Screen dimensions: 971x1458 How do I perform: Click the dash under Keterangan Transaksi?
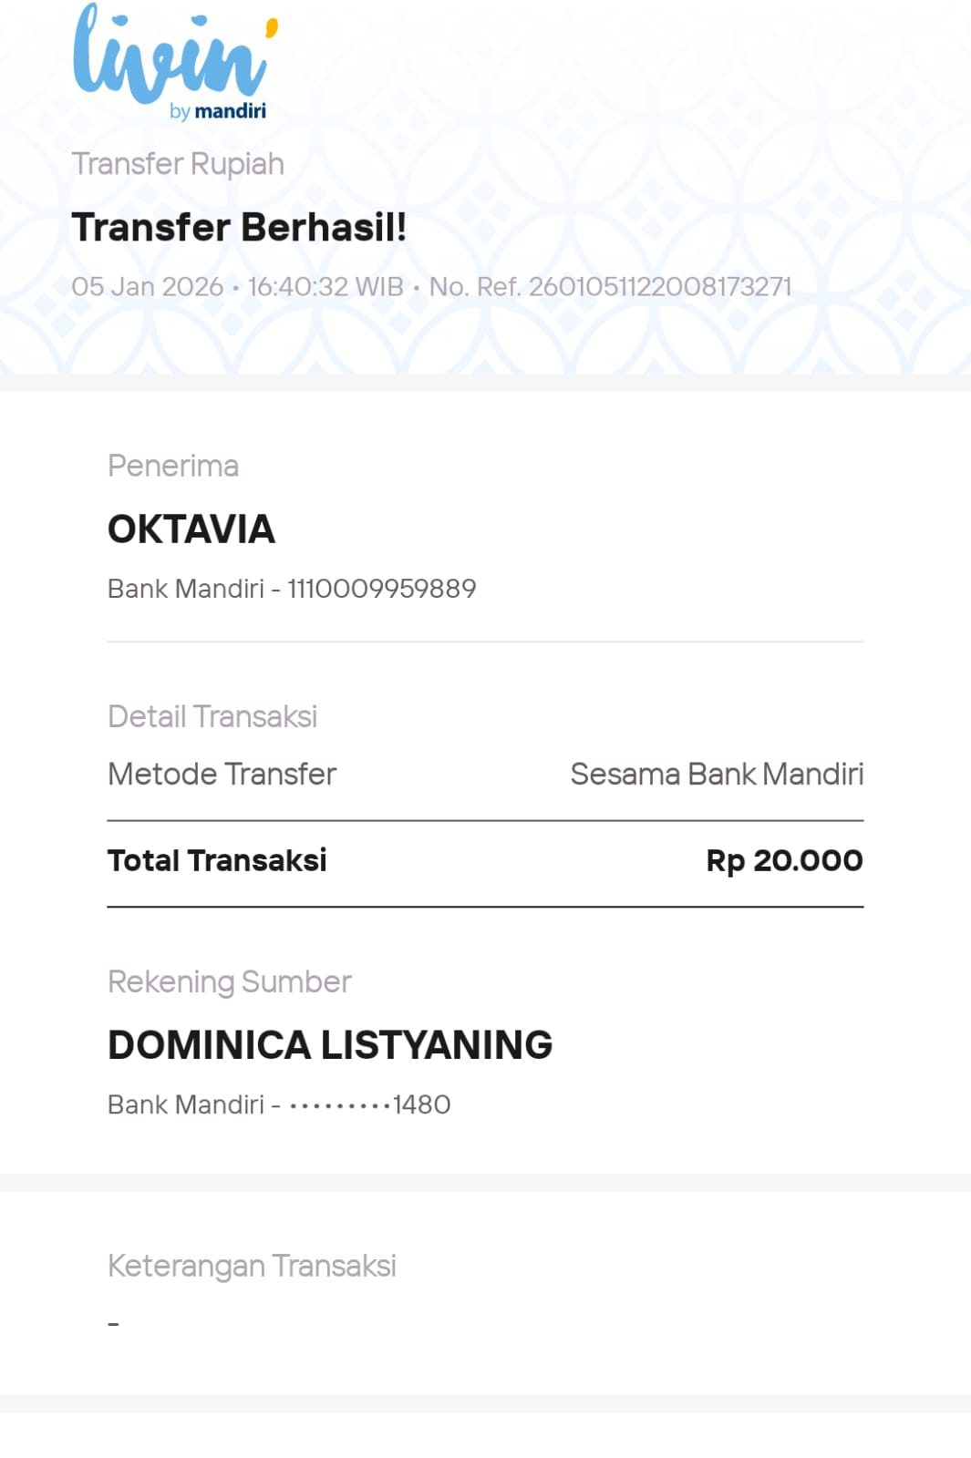point(114,1323)
